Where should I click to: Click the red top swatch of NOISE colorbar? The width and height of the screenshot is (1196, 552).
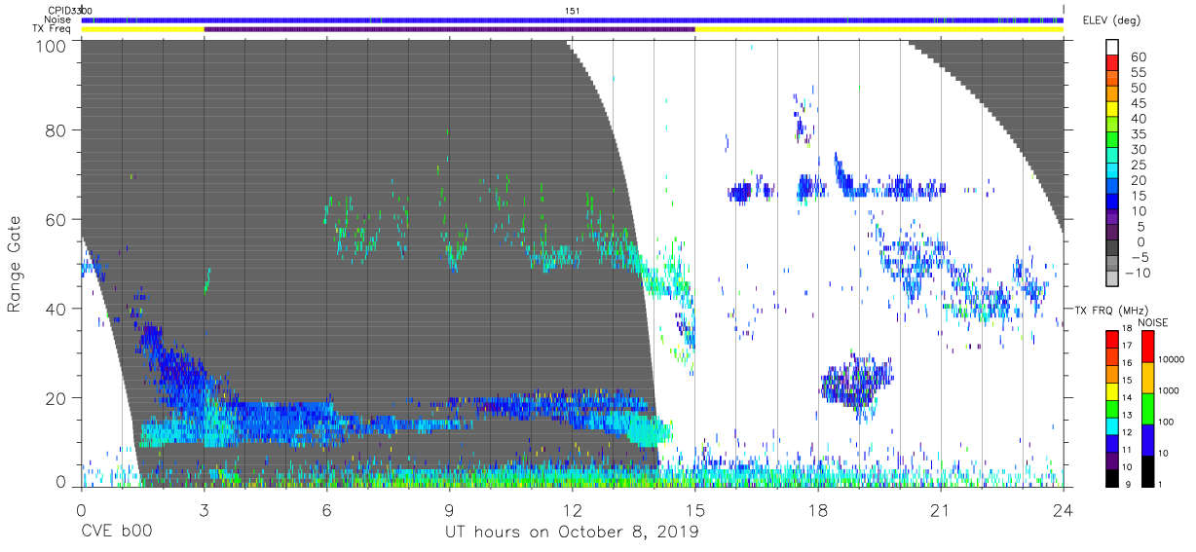(x=1148, y=346)
